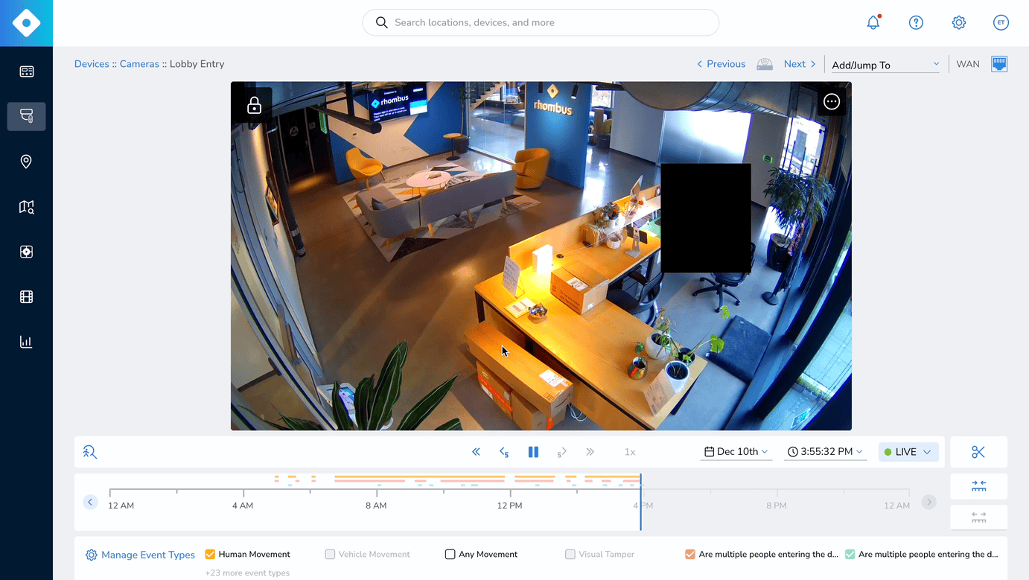The width and height of the screenshot is (1029, 580).
Task: Open the settings gear icon
Action: tap(959, 22)
